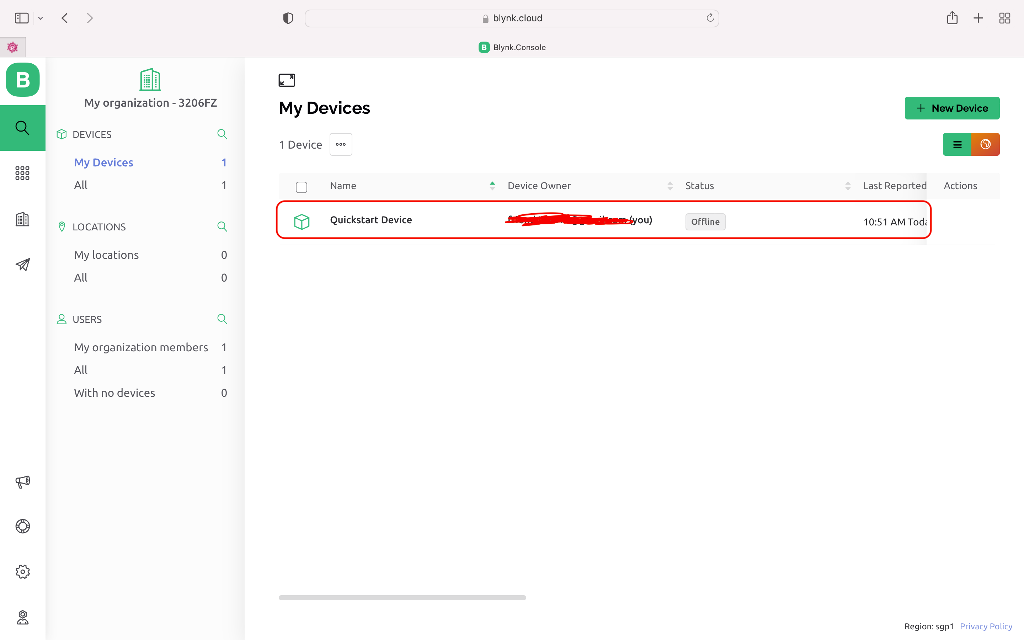Click the Blynk.Console tab

[x=512, y=47]
